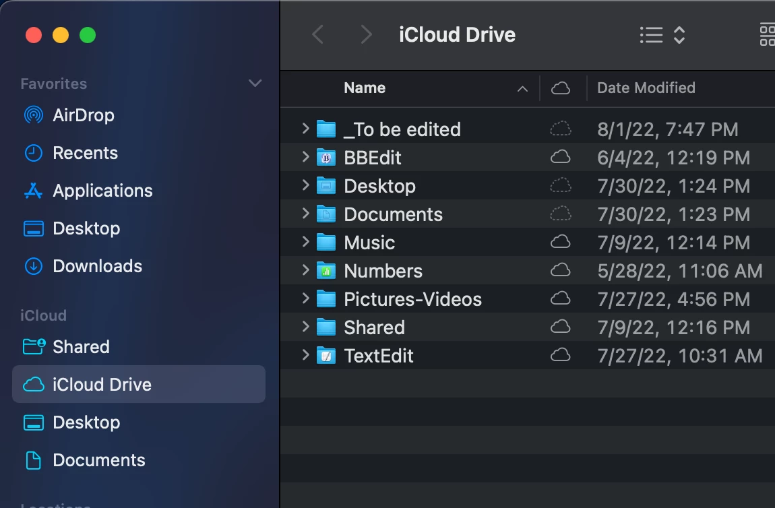
Task: Click the cloud status icon for Music
Action: click(x=561, y=242)
